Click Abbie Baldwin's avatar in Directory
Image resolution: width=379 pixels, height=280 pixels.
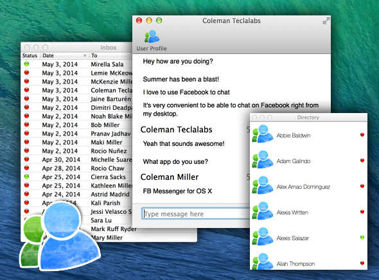(x=263, y=134)
